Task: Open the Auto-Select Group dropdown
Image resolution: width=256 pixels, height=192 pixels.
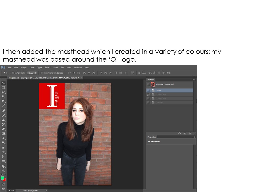Action: pyautogui.click(x=32, y=73)
